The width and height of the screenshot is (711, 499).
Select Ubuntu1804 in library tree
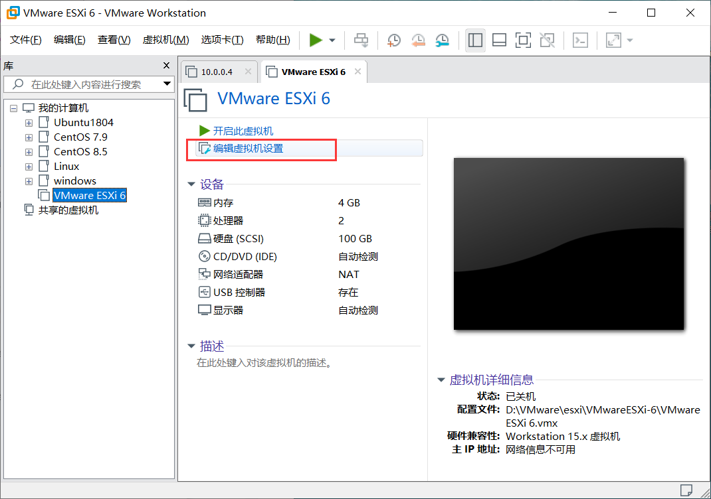click(84, 123)
